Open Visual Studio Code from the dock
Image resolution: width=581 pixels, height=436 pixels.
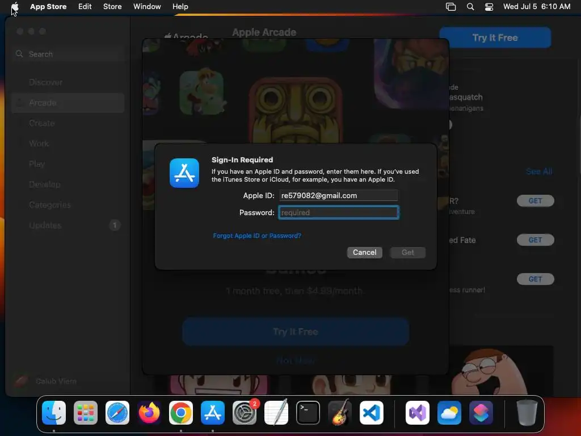coord(372,413)
